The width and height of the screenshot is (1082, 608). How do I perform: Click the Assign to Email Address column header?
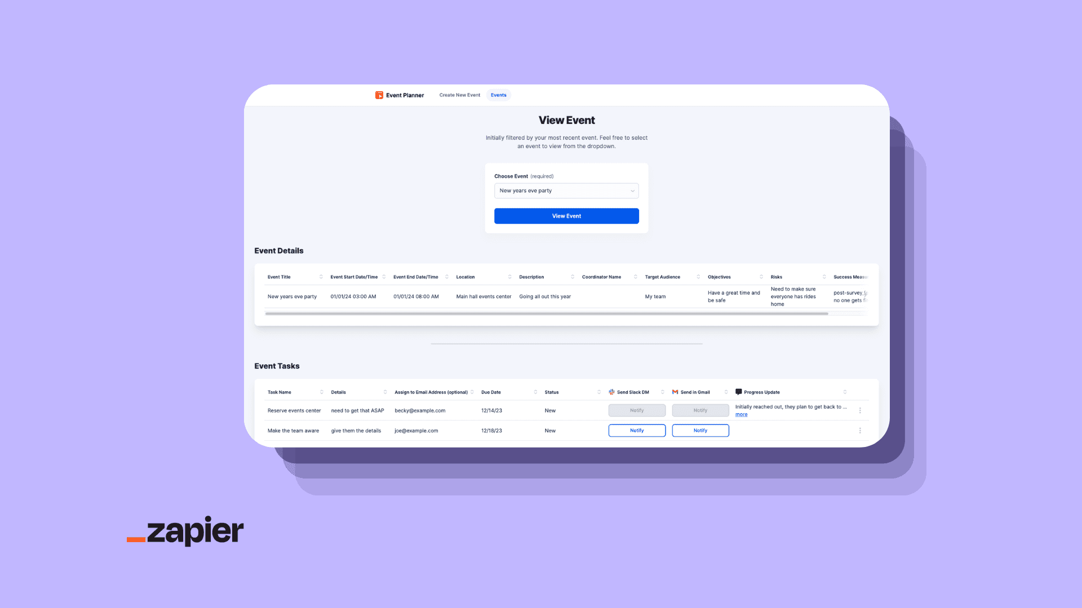click(x=432, y=392)
